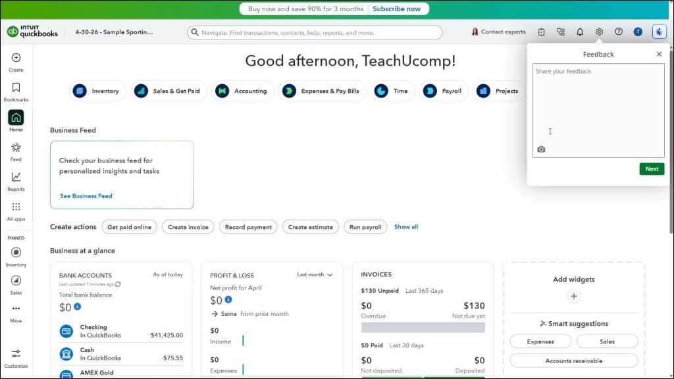Open Bookmarks in the sidebar
The height and width of the screenshot is (379, 674).
[x=16, y=92]
